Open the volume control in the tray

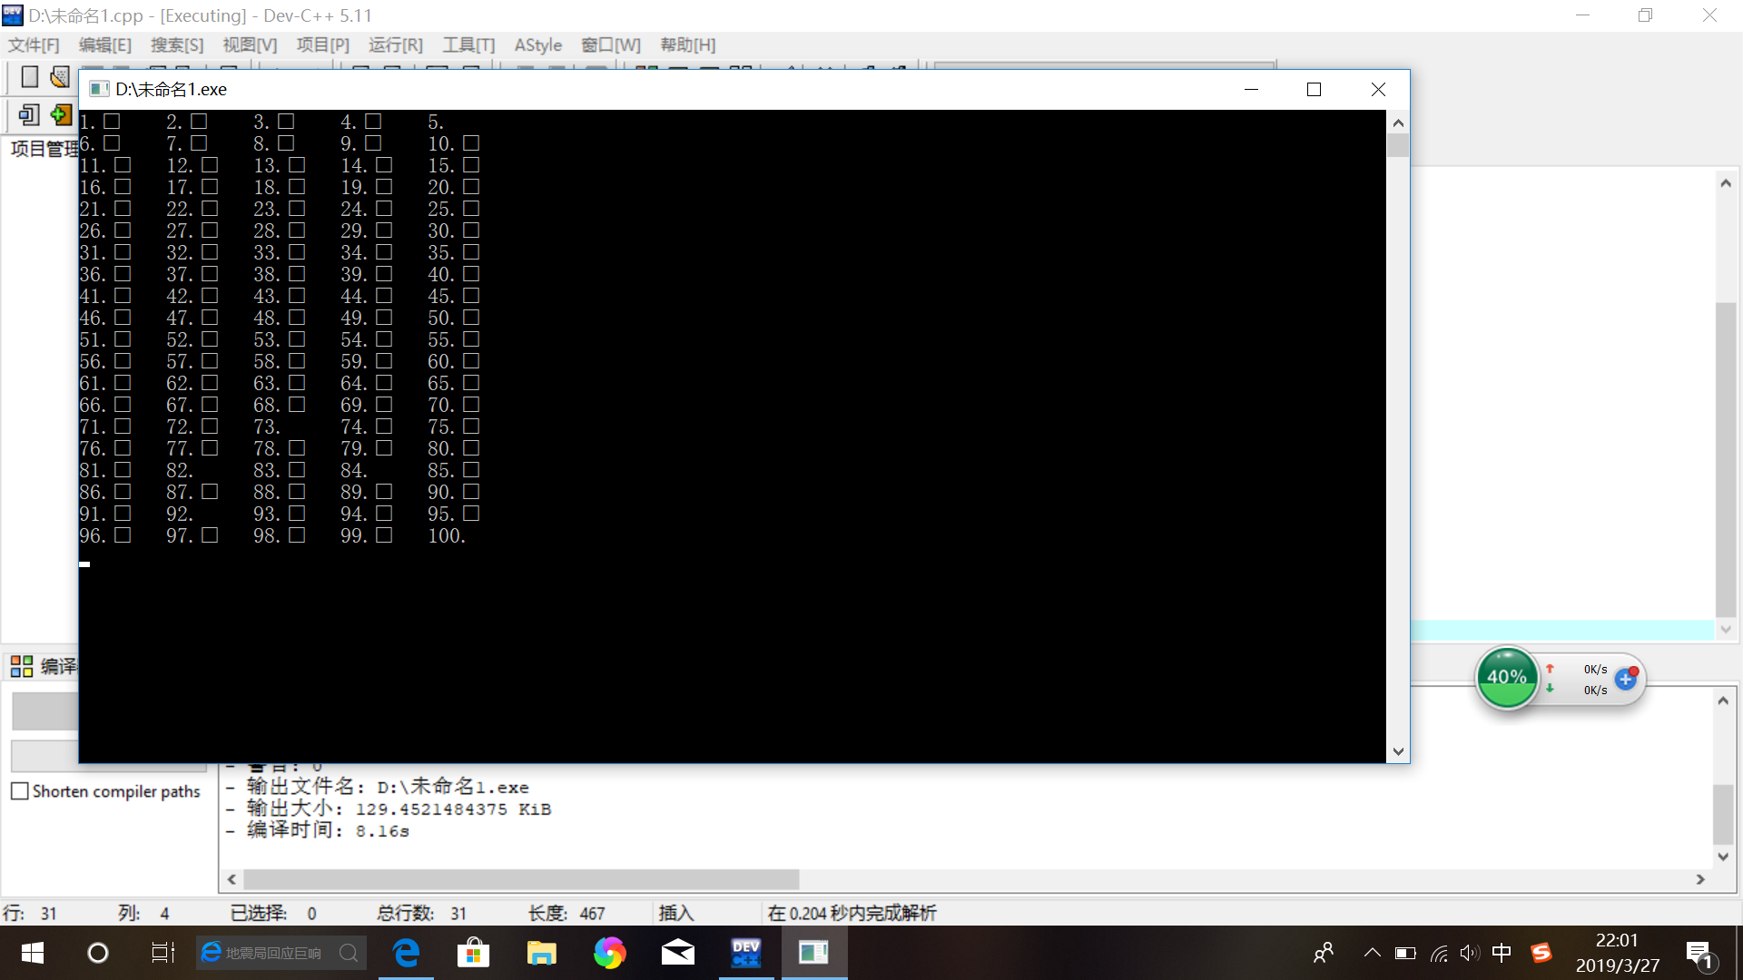click(1469, 953)
